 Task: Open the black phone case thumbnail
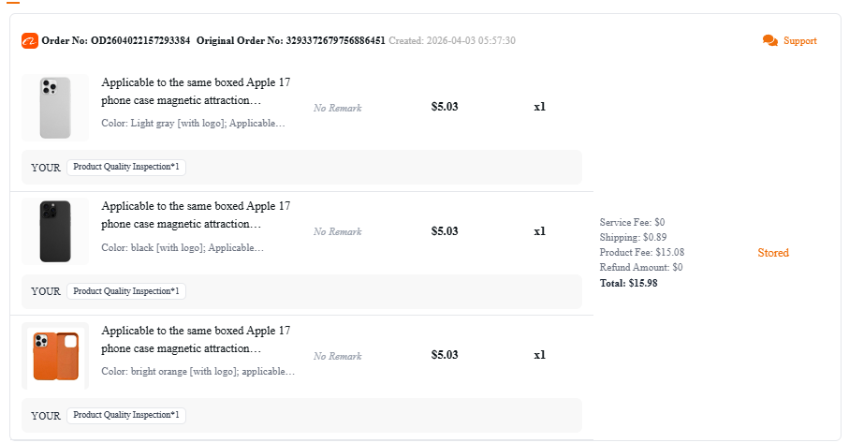55,231
